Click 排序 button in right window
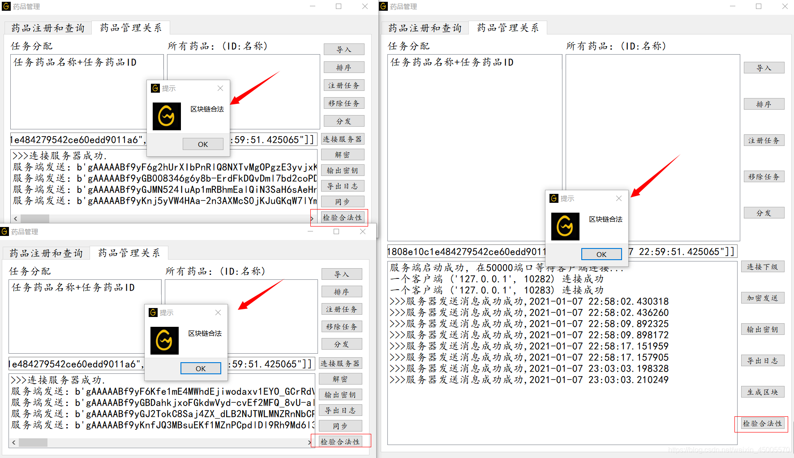 click(x=764, y=104)
